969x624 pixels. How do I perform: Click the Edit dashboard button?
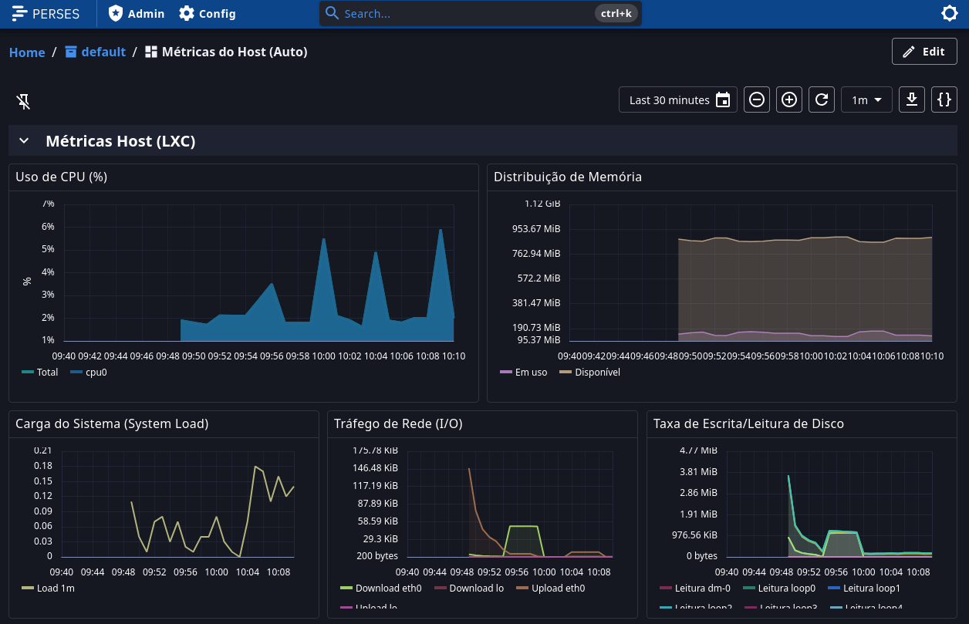point(924,52)
